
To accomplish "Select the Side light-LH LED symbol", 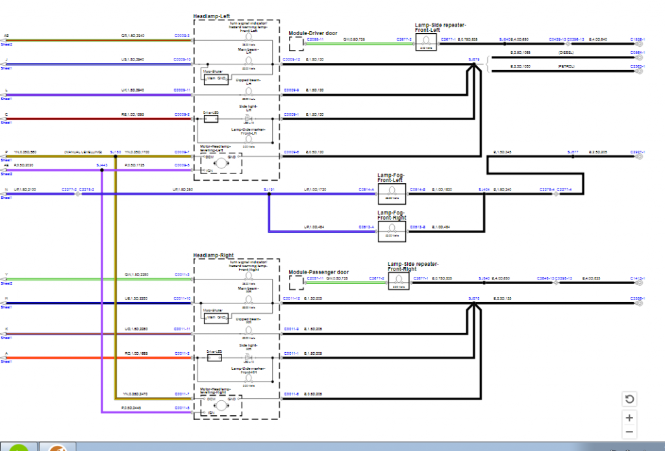I will 249,119.
